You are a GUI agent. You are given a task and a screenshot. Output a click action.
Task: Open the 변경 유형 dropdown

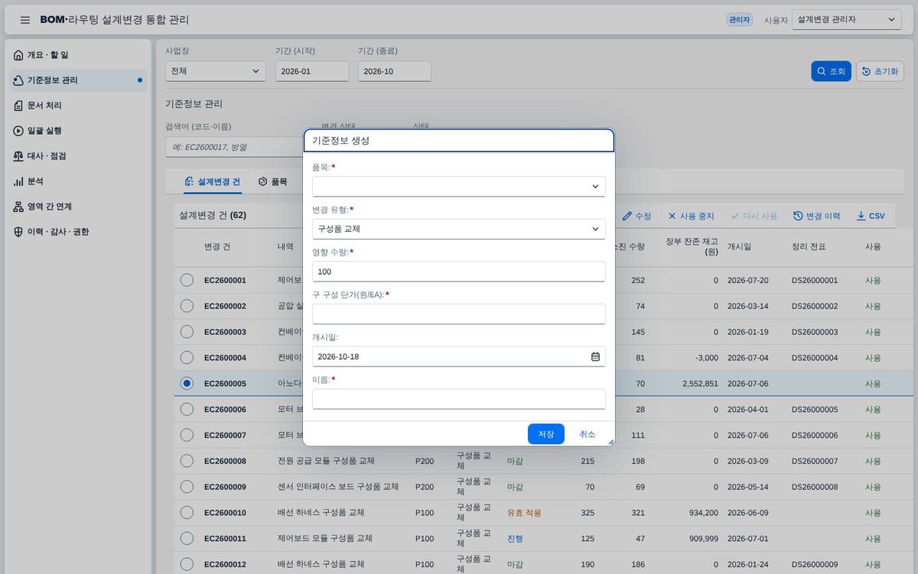pyautogui.click(x=459, y=229)
